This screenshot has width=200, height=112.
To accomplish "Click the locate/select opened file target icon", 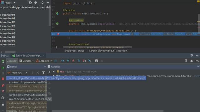I will click(x=30, y=3).
